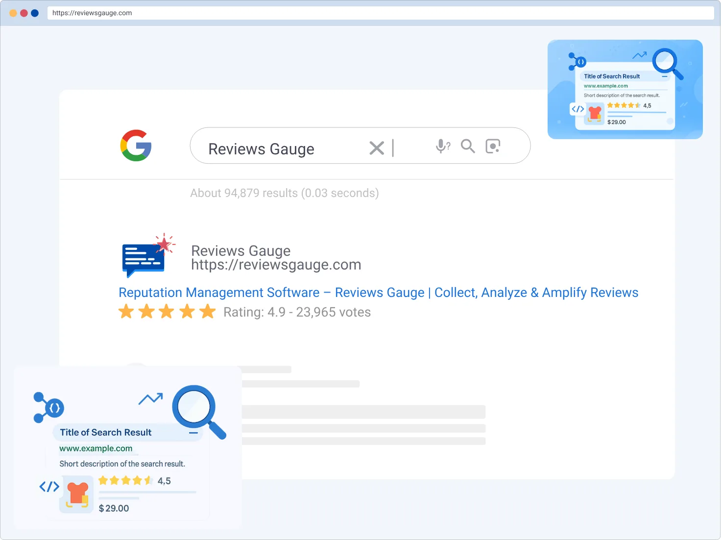
Task: Click the Rating: 4.9 - 23,965 votes text
Action: coord(297,312)
